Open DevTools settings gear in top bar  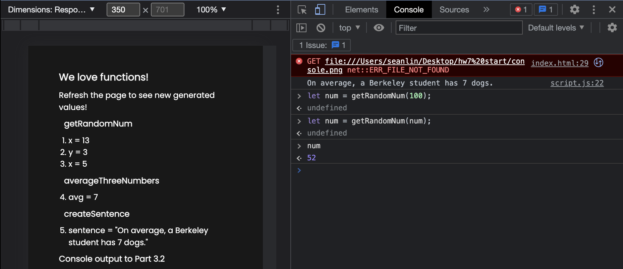pos(574,10)
